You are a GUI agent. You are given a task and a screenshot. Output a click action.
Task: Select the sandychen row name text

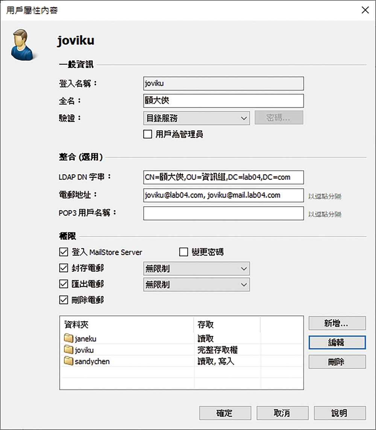tap(92, 361)
